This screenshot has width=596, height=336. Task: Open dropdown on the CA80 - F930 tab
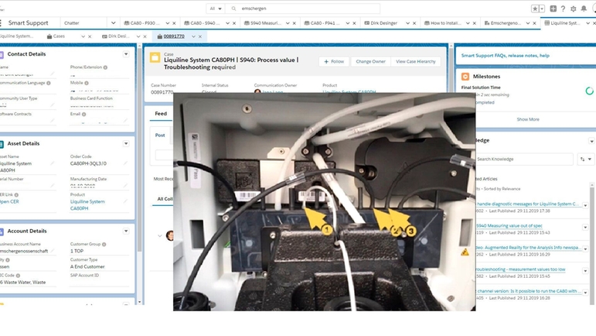(167, 23)
